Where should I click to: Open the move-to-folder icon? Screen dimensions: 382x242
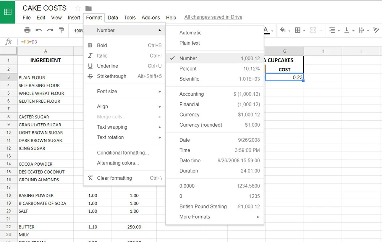[89, 8]
